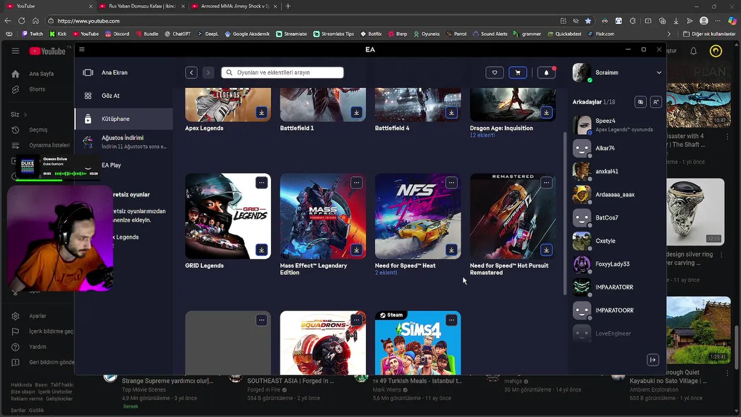Bookmark this page with the star icon
Screen dimensions: 741x417
tap(588, 21)
